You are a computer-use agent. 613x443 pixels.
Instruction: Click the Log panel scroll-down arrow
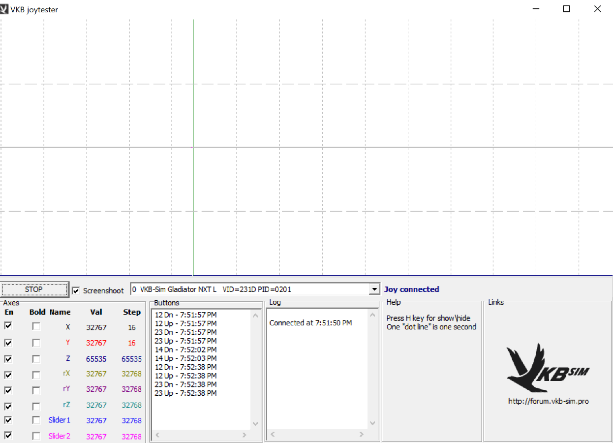click(x=372, y=423)
